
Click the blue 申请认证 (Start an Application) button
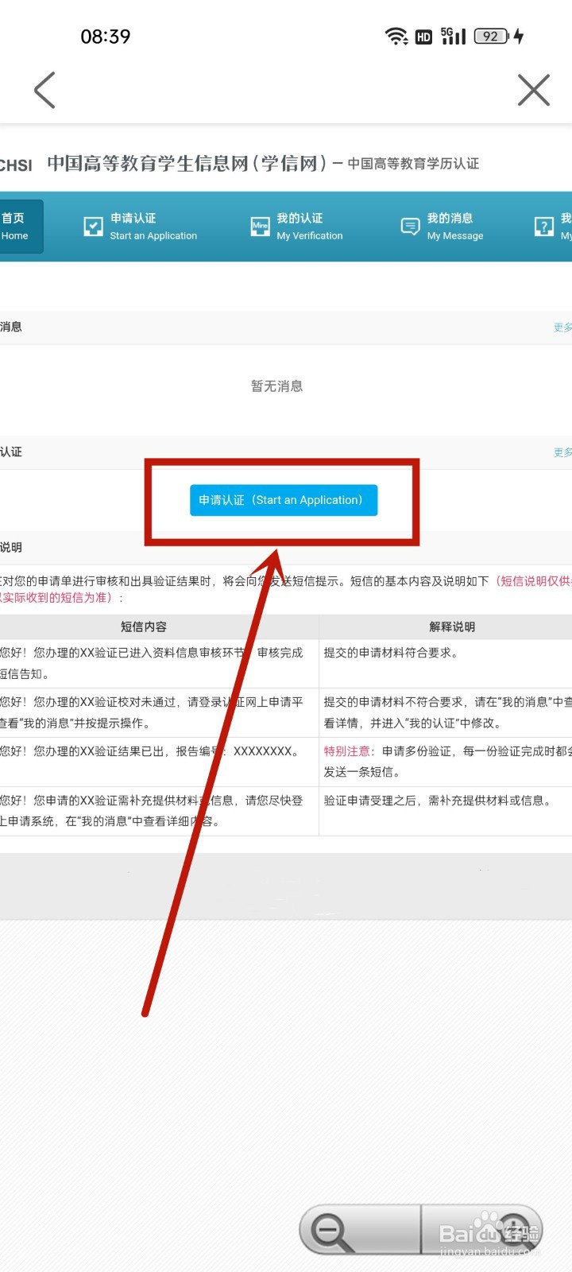click(284, 500)
